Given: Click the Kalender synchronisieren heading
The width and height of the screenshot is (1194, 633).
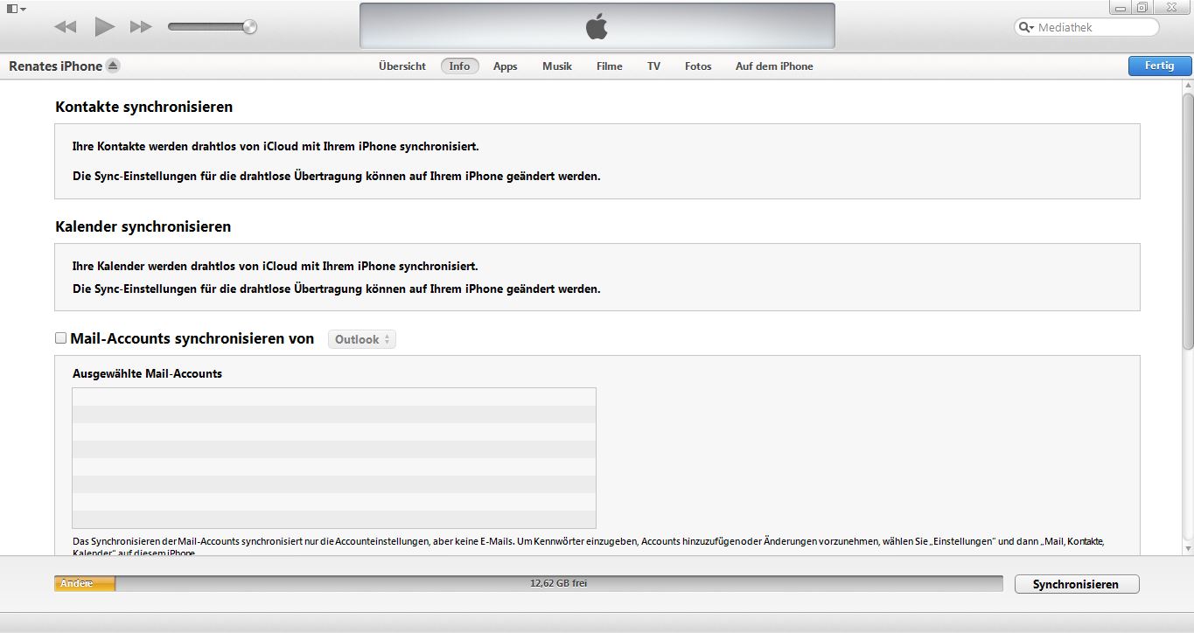Looking at the screenshot, I should [143, 226].
